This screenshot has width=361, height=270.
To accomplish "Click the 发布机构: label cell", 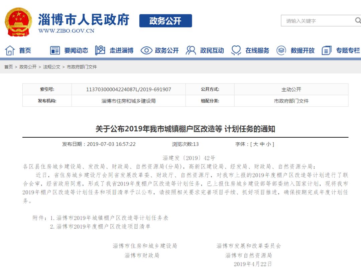I will [47, 101].
